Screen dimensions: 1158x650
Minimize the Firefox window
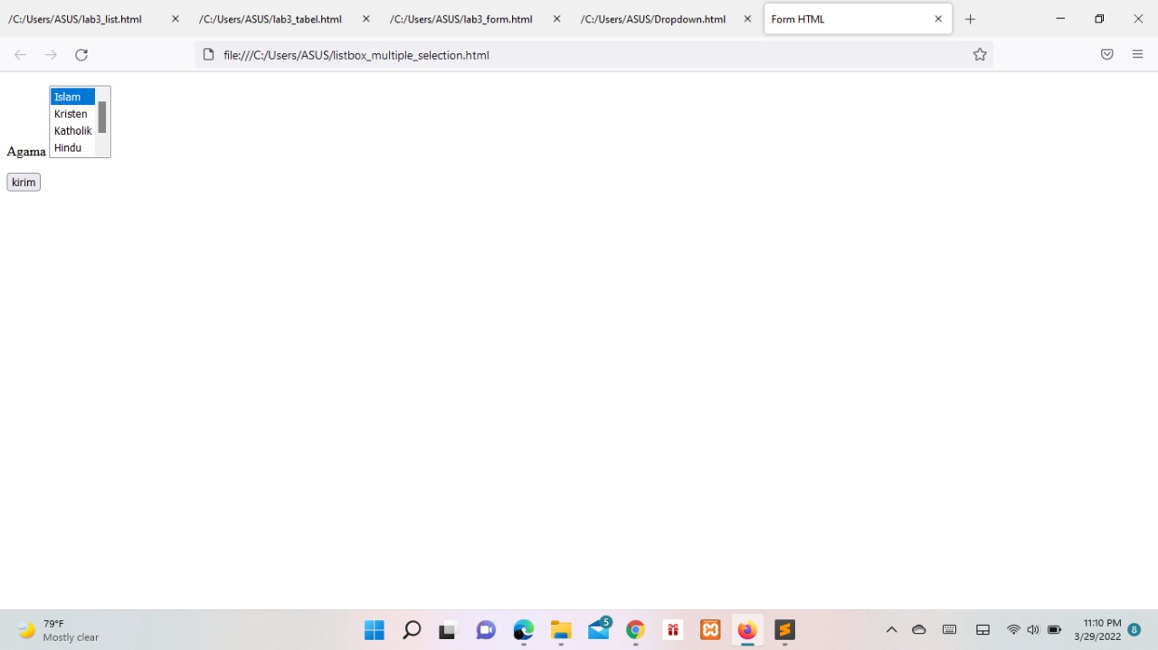click(x=1060, y=19)
